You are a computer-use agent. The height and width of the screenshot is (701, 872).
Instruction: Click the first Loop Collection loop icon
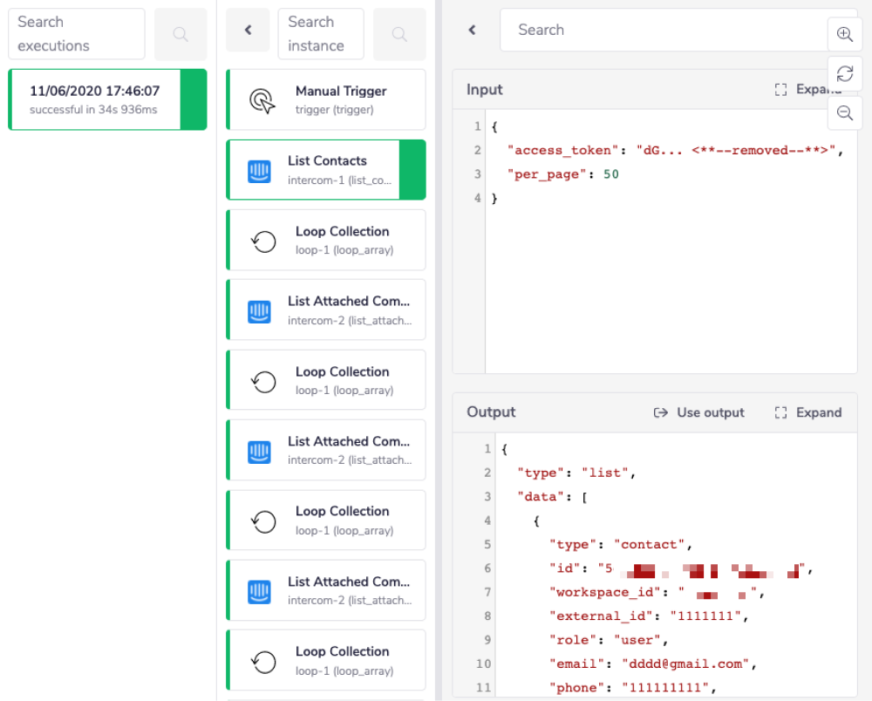coord(263,241)
